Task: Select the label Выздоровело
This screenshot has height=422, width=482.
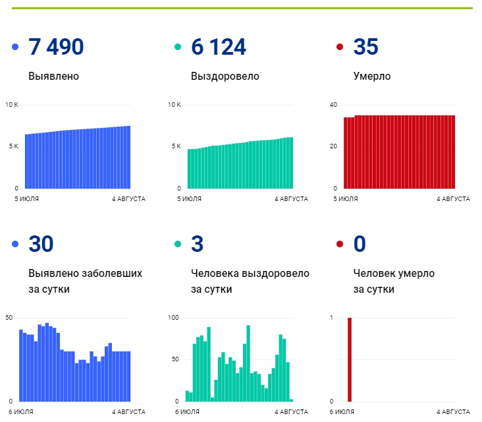Action: (225, 76)
